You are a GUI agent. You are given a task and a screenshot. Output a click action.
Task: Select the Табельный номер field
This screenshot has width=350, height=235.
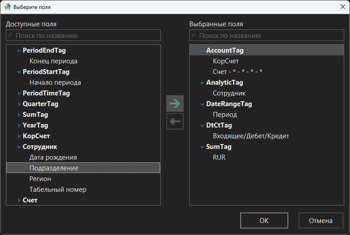(58, 190)
